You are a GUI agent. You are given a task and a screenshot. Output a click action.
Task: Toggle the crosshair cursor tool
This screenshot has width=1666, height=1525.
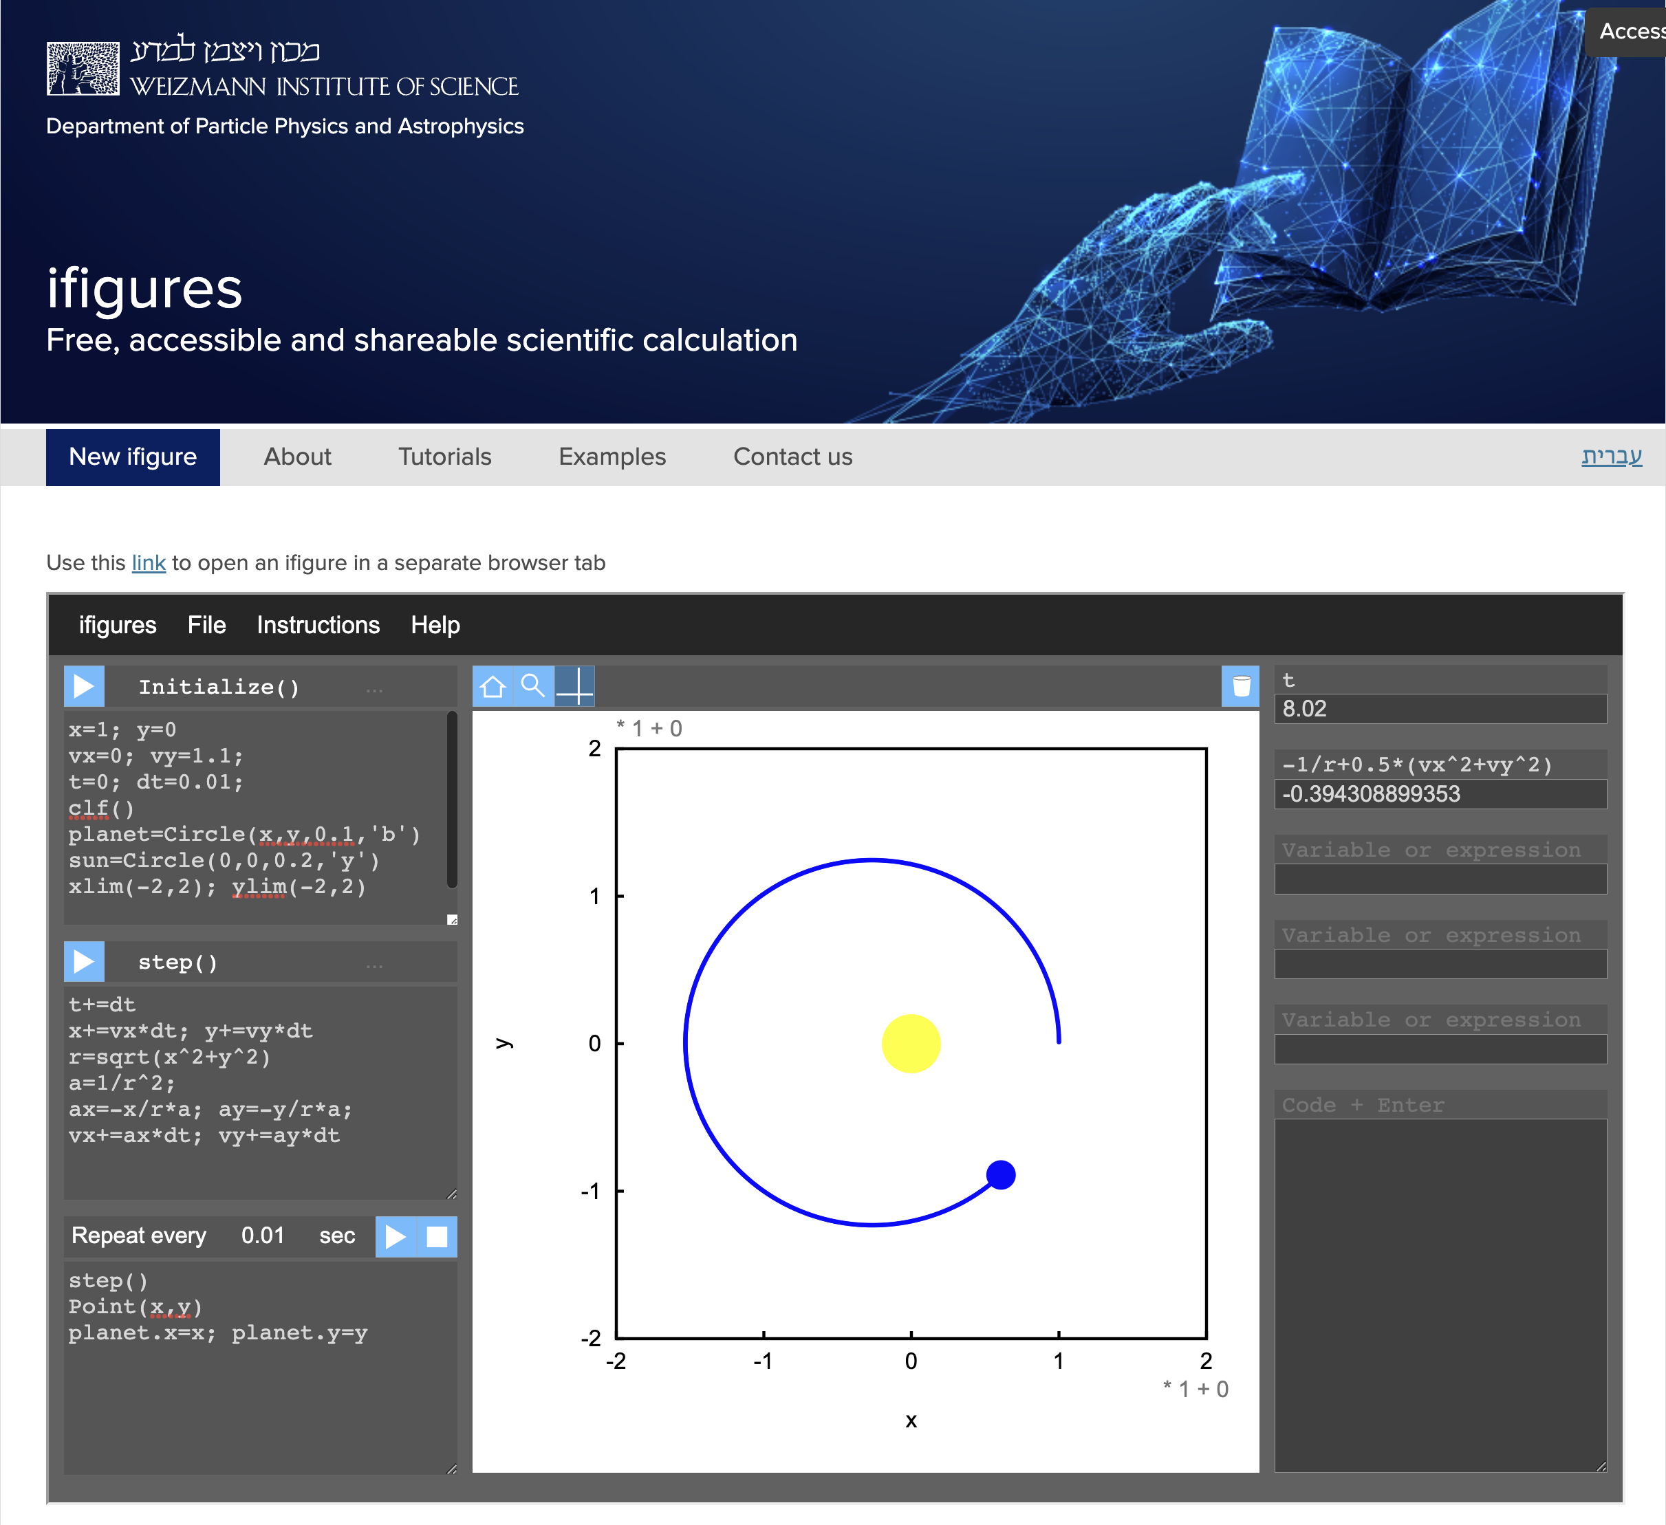[x=574, y=686]
